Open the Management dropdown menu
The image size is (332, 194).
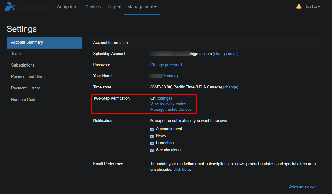(142, 7)
